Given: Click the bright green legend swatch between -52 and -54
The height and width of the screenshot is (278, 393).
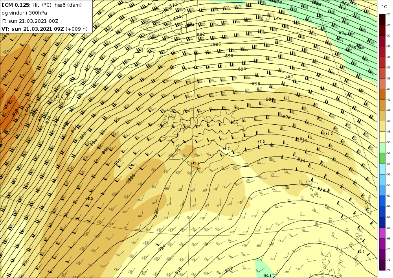Looking at the screenshot, I should tap(382, 158).
